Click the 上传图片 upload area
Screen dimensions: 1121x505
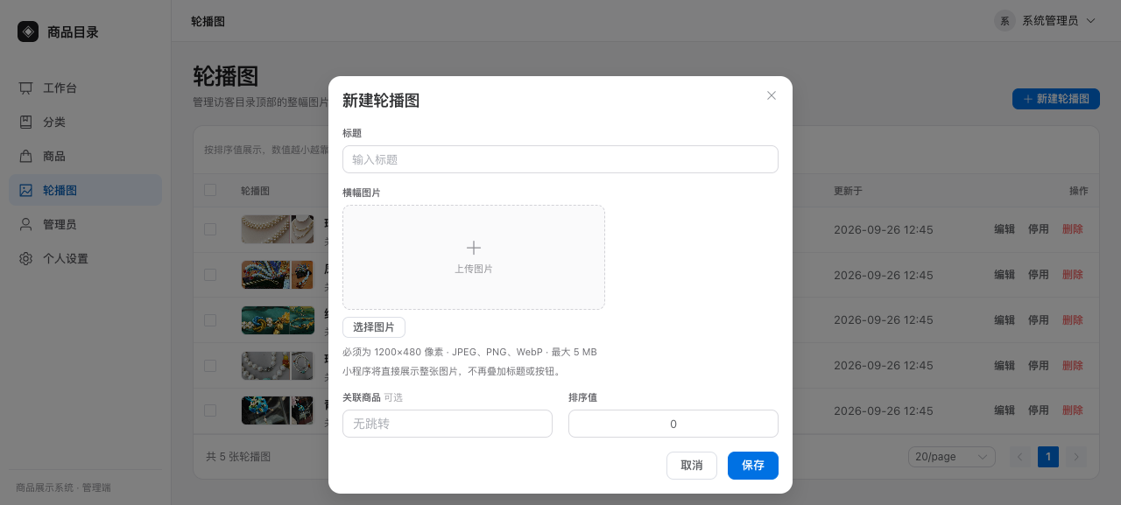click(x=474, y=257)
